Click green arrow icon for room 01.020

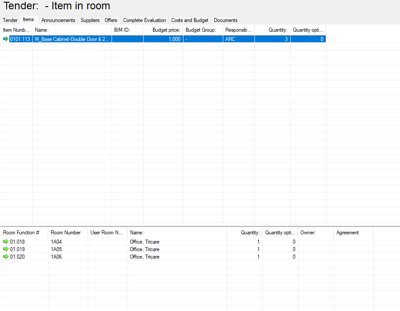[x=5, y=257]
